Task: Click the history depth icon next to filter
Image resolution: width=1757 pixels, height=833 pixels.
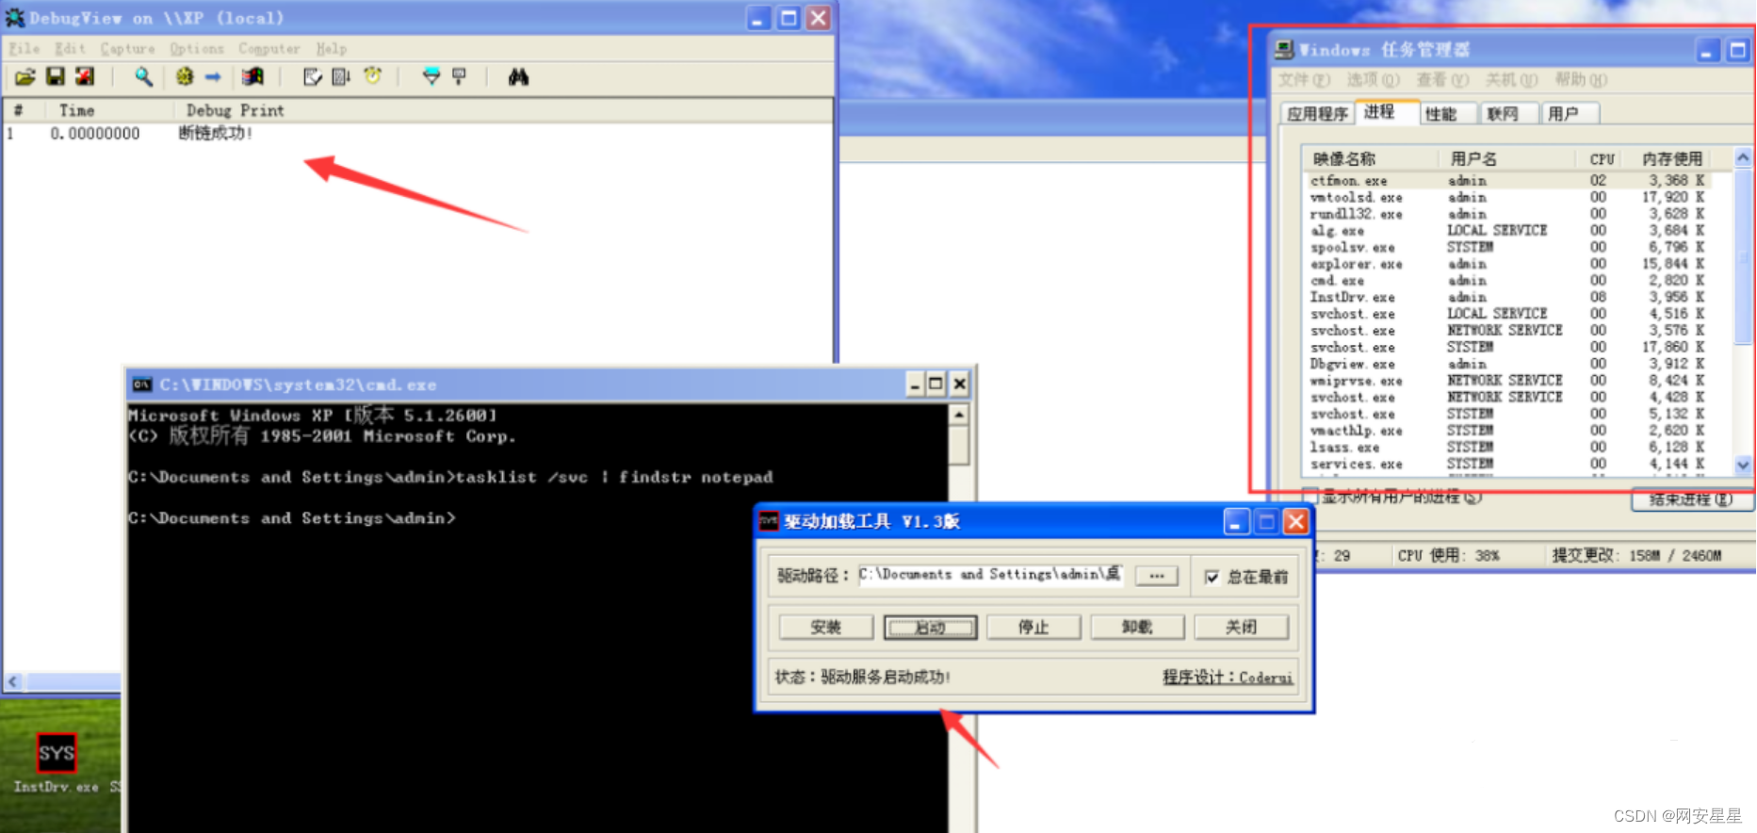Action: [460, 76]
